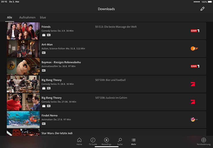Screen dimensions: 213x148
Task: Click ProSieben logo for Juckreiz im Gehirn
Action: 193,102
